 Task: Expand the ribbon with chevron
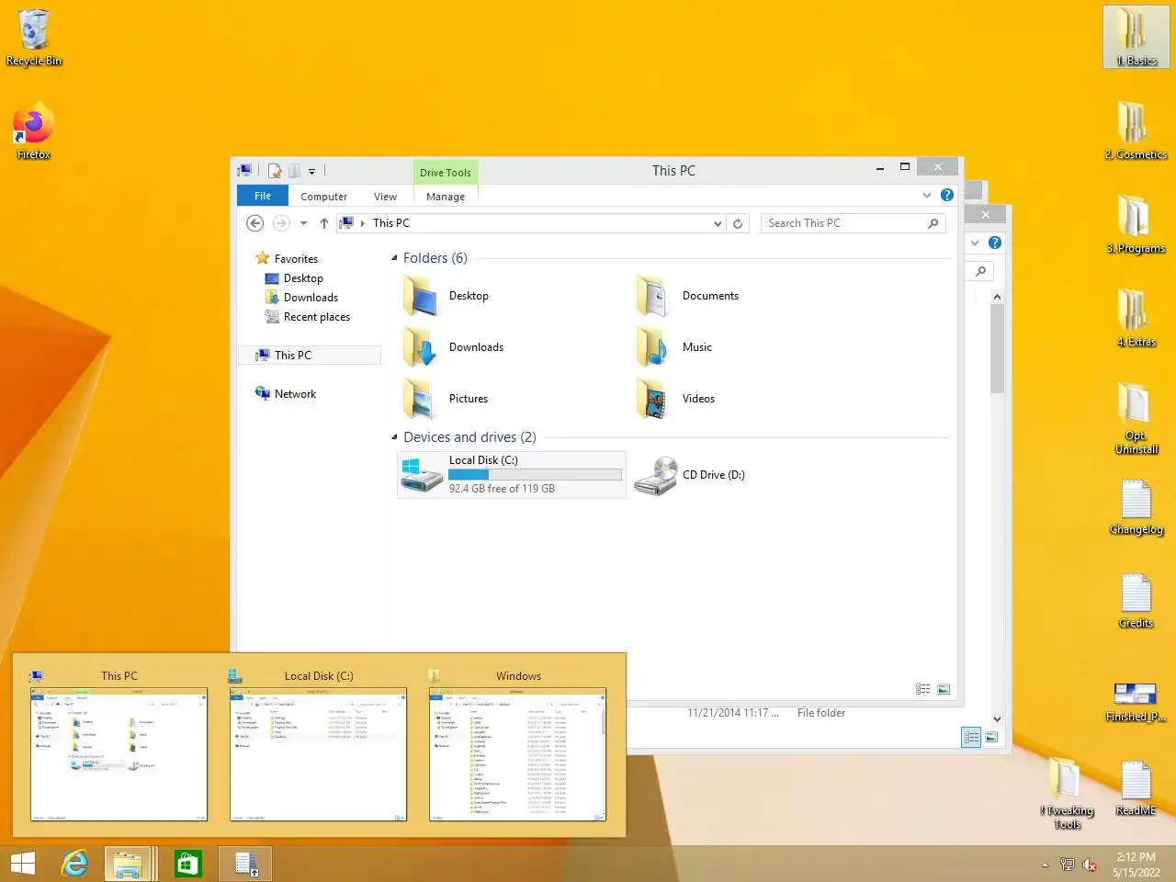[x=926, y=195]
